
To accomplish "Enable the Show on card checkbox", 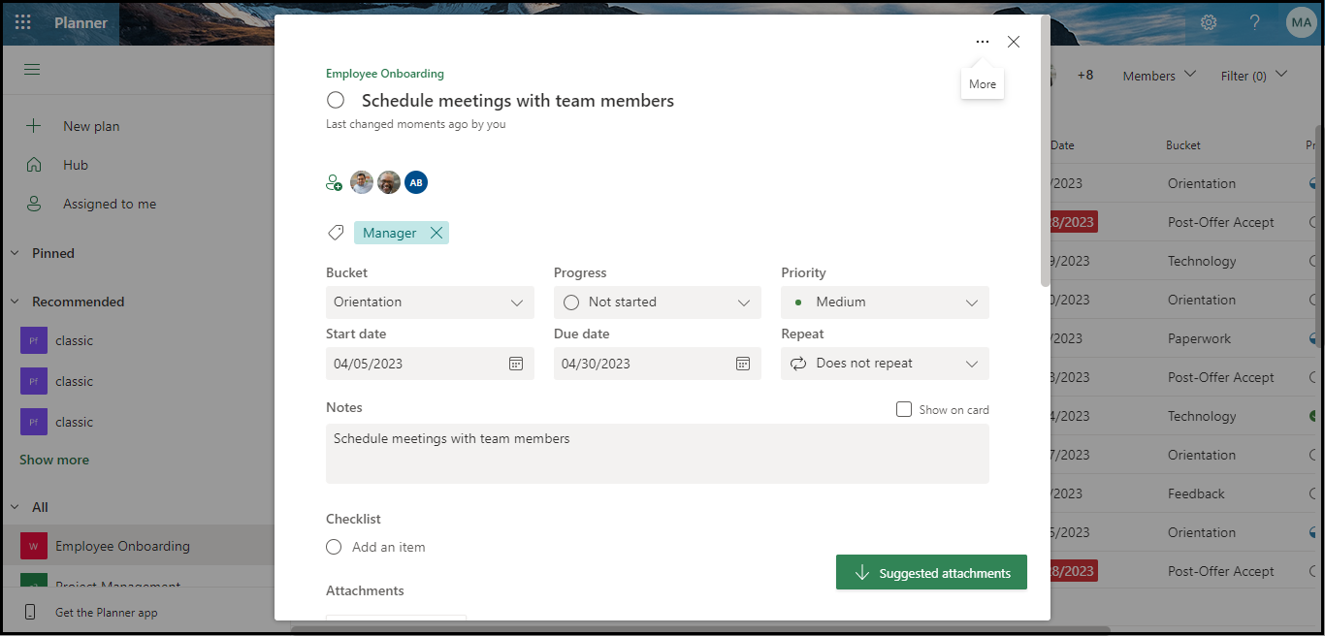I will [x=904, y=409].
